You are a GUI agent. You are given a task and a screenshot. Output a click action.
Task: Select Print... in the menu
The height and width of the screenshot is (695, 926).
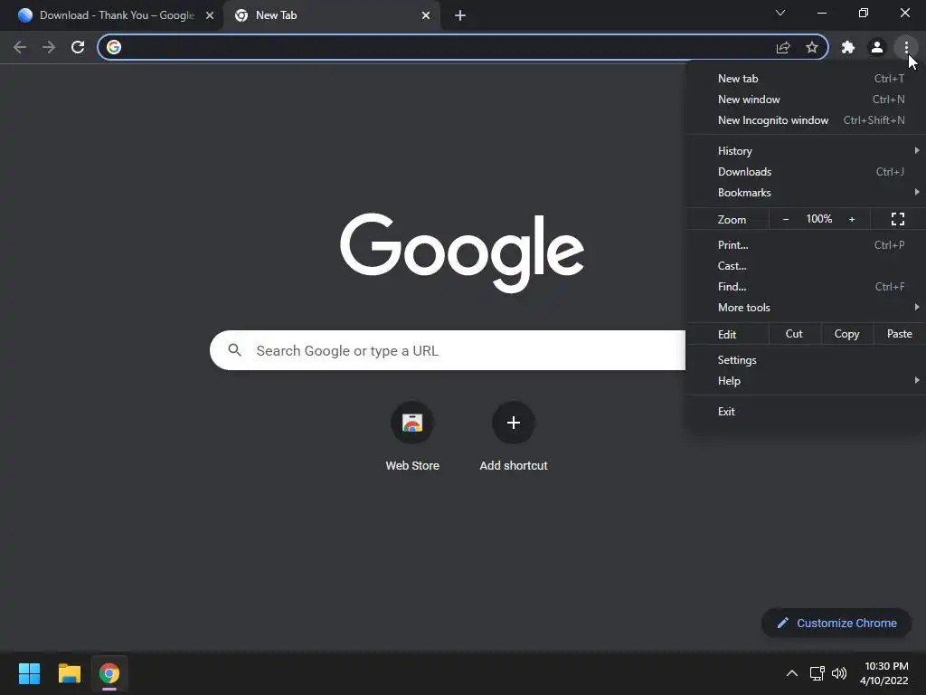pyautogui.click(x=806, y=244)
